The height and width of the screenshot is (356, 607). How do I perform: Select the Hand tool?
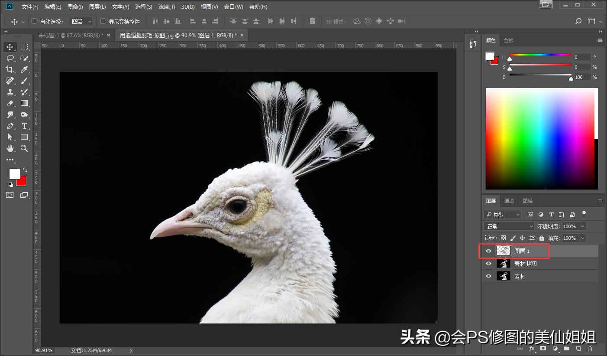[x=10, y=148]
